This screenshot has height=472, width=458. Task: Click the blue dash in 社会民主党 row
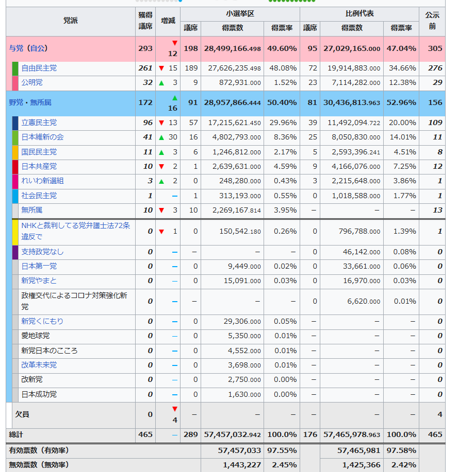pyautogui.click(x=175, y=196)
